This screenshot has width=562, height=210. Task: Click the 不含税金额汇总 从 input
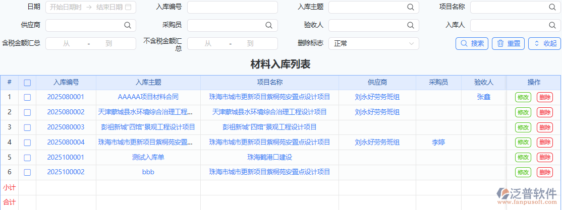pyautogui.click(x=208, y=43)
